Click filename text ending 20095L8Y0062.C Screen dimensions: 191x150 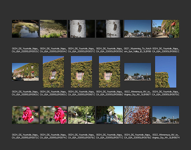[x=166, y=50]
